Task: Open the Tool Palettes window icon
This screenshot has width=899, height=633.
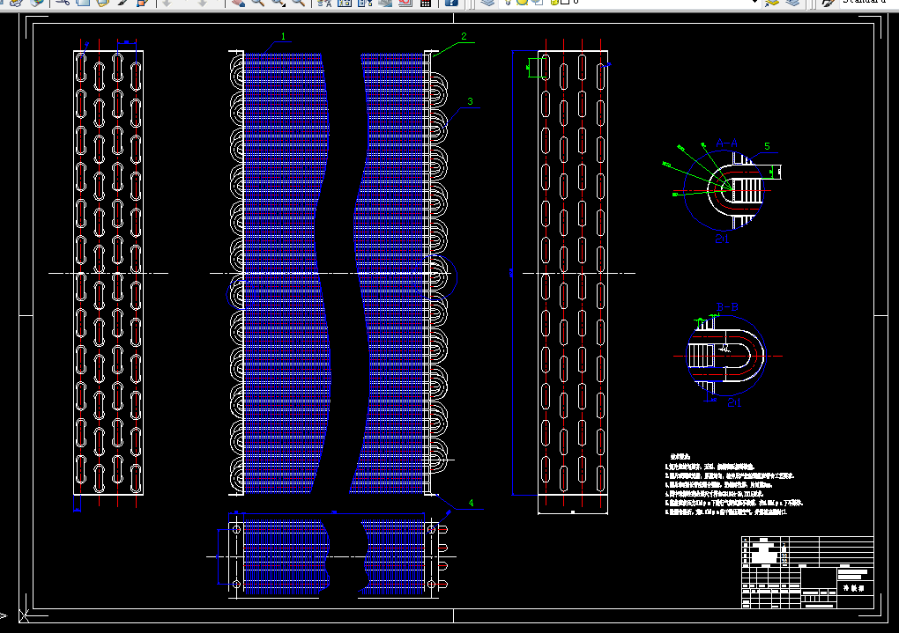Action: click(x=365, y=2)
